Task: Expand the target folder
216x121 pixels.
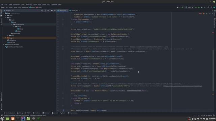Action: (6, 38)
